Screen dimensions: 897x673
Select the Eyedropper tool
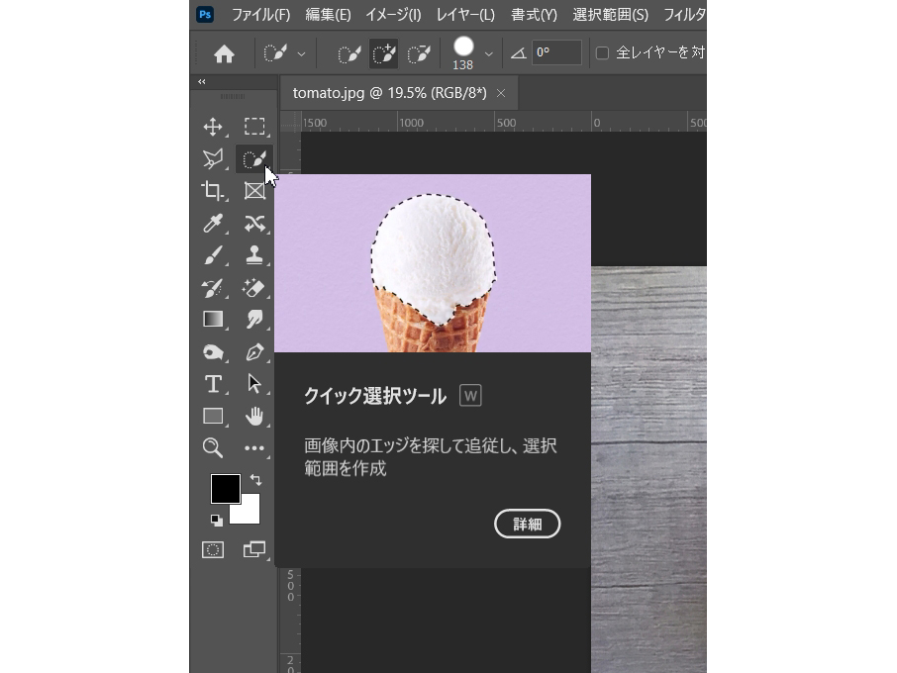pos(212,223)
